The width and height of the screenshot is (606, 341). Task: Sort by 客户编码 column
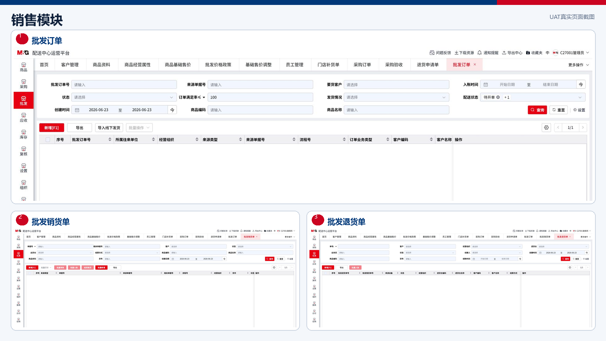pos(431,139)
